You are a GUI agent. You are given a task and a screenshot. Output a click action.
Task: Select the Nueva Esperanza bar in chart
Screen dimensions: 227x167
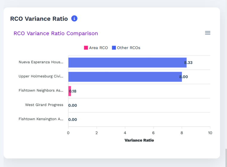(128, 63)
